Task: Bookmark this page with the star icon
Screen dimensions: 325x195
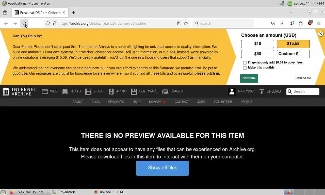Action: [186, 23]
